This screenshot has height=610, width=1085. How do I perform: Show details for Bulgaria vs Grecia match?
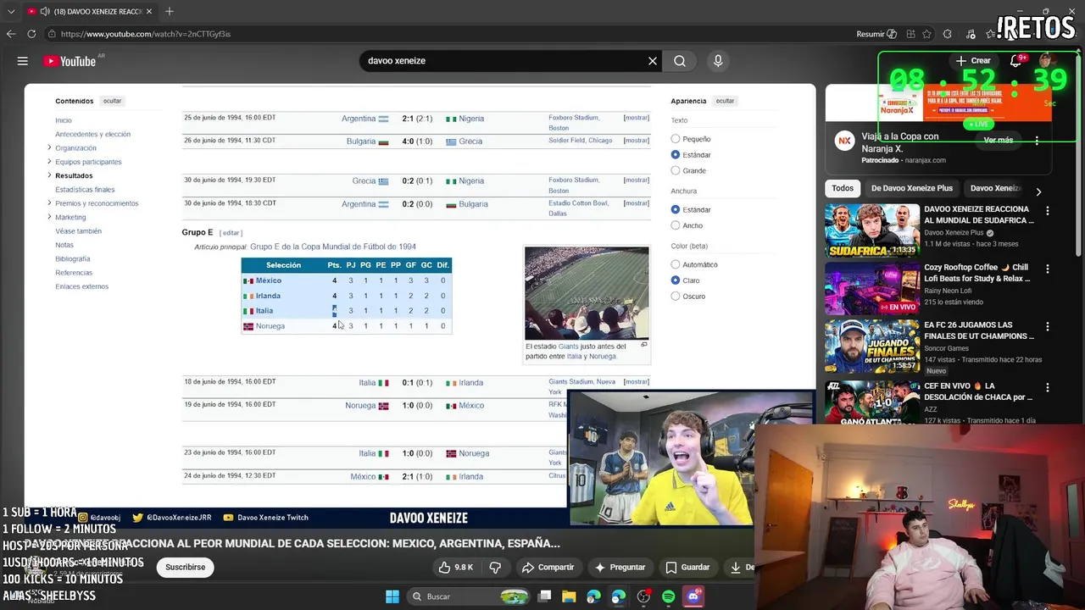pyautogui.click(x=636, y=141)
